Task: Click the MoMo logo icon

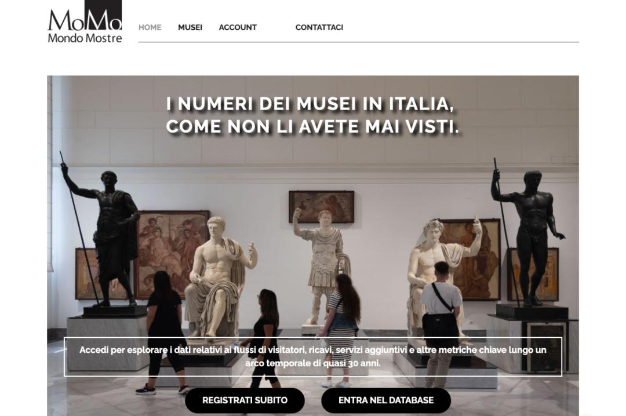Action: point(85,16)
